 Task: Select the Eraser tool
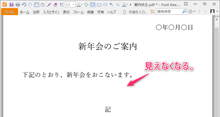[55, 5]
